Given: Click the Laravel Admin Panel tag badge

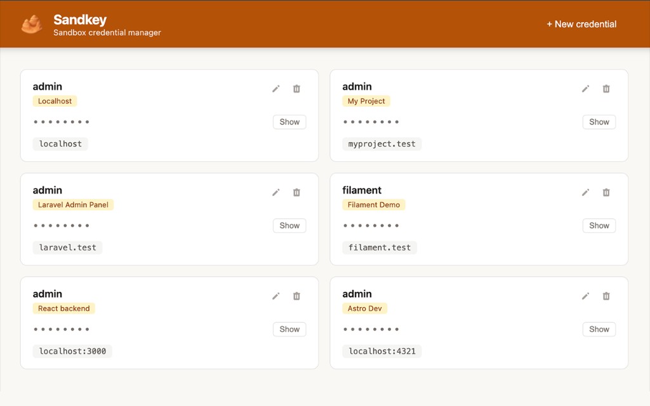Looking at the screenshot, I should pyautogui.click(x=73, y=204).
